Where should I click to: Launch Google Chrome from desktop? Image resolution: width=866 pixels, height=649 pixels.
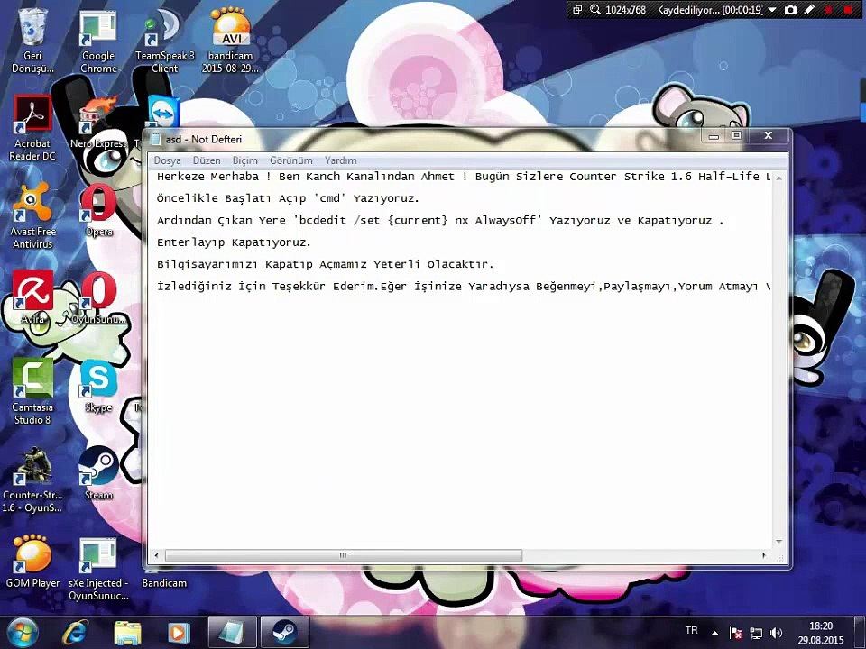pos(98,40)
